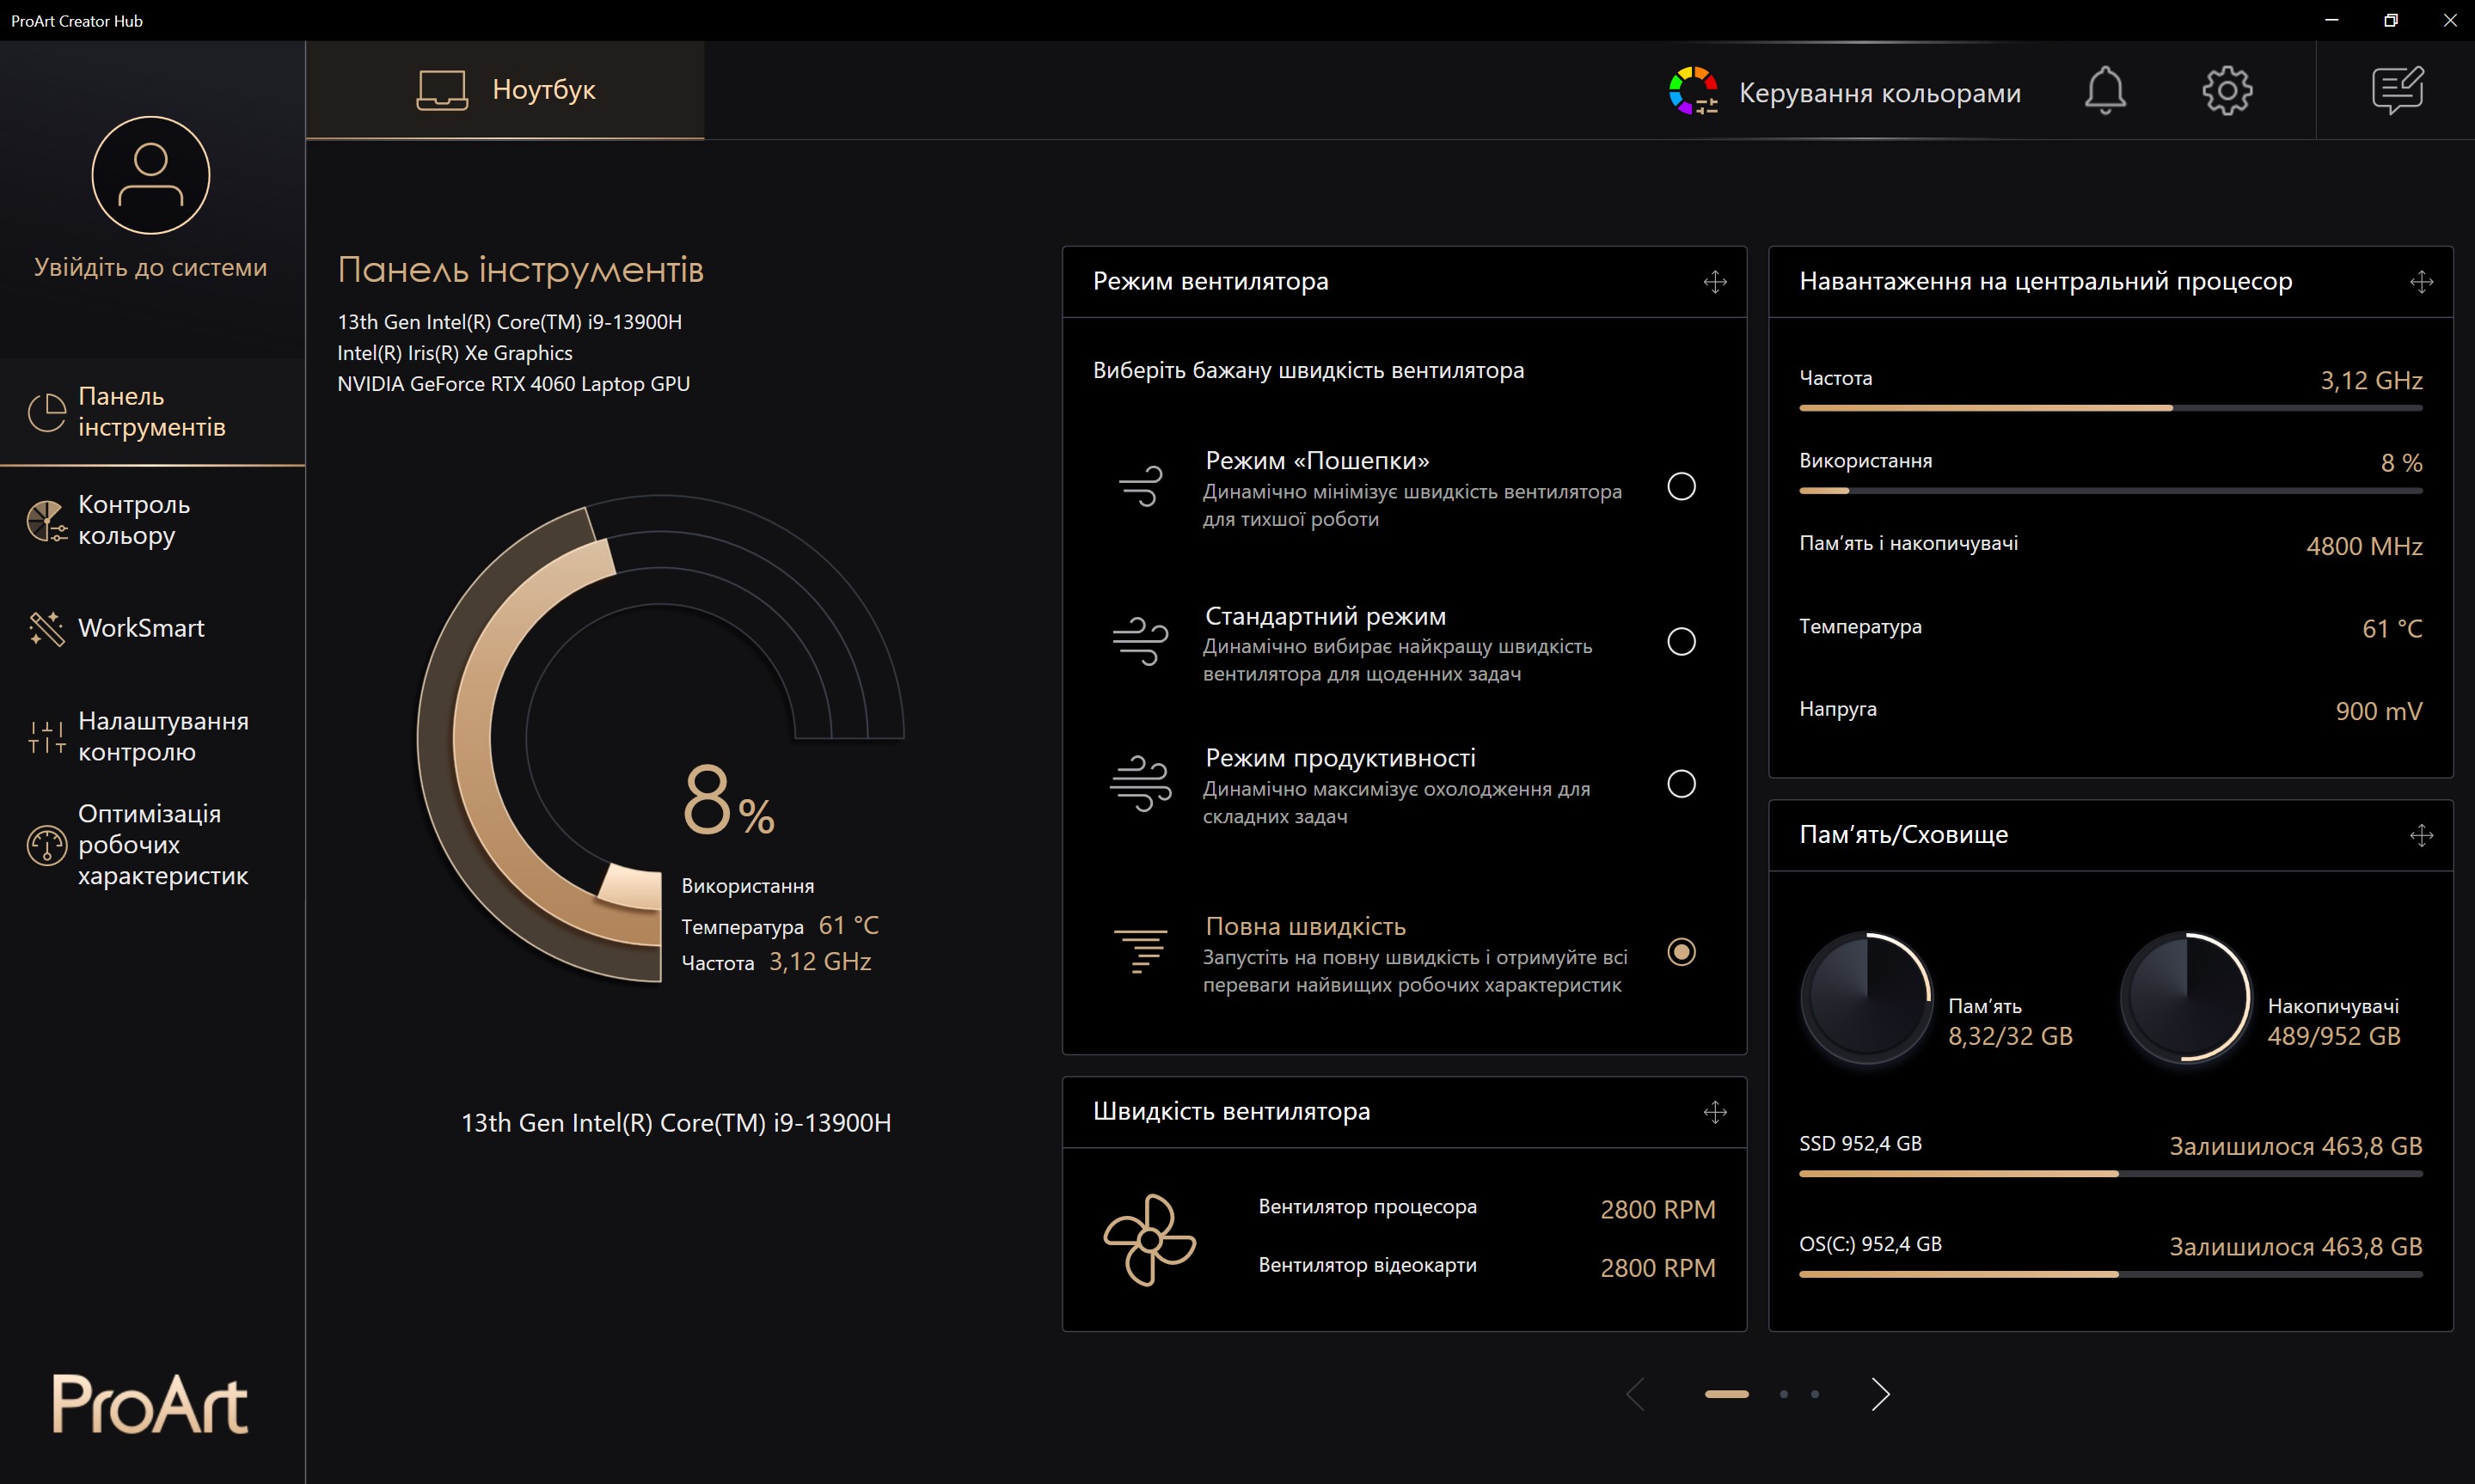Open the WorkSmart sidebar section
Viewport: 2475px width, 1484px height.
pyautogui.click(x=140, y=628)
